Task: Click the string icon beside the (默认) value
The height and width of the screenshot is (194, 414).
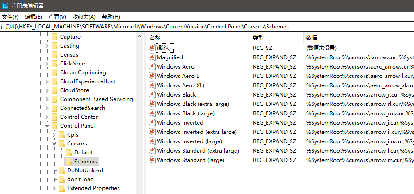Action: click(x=152, y=48)
